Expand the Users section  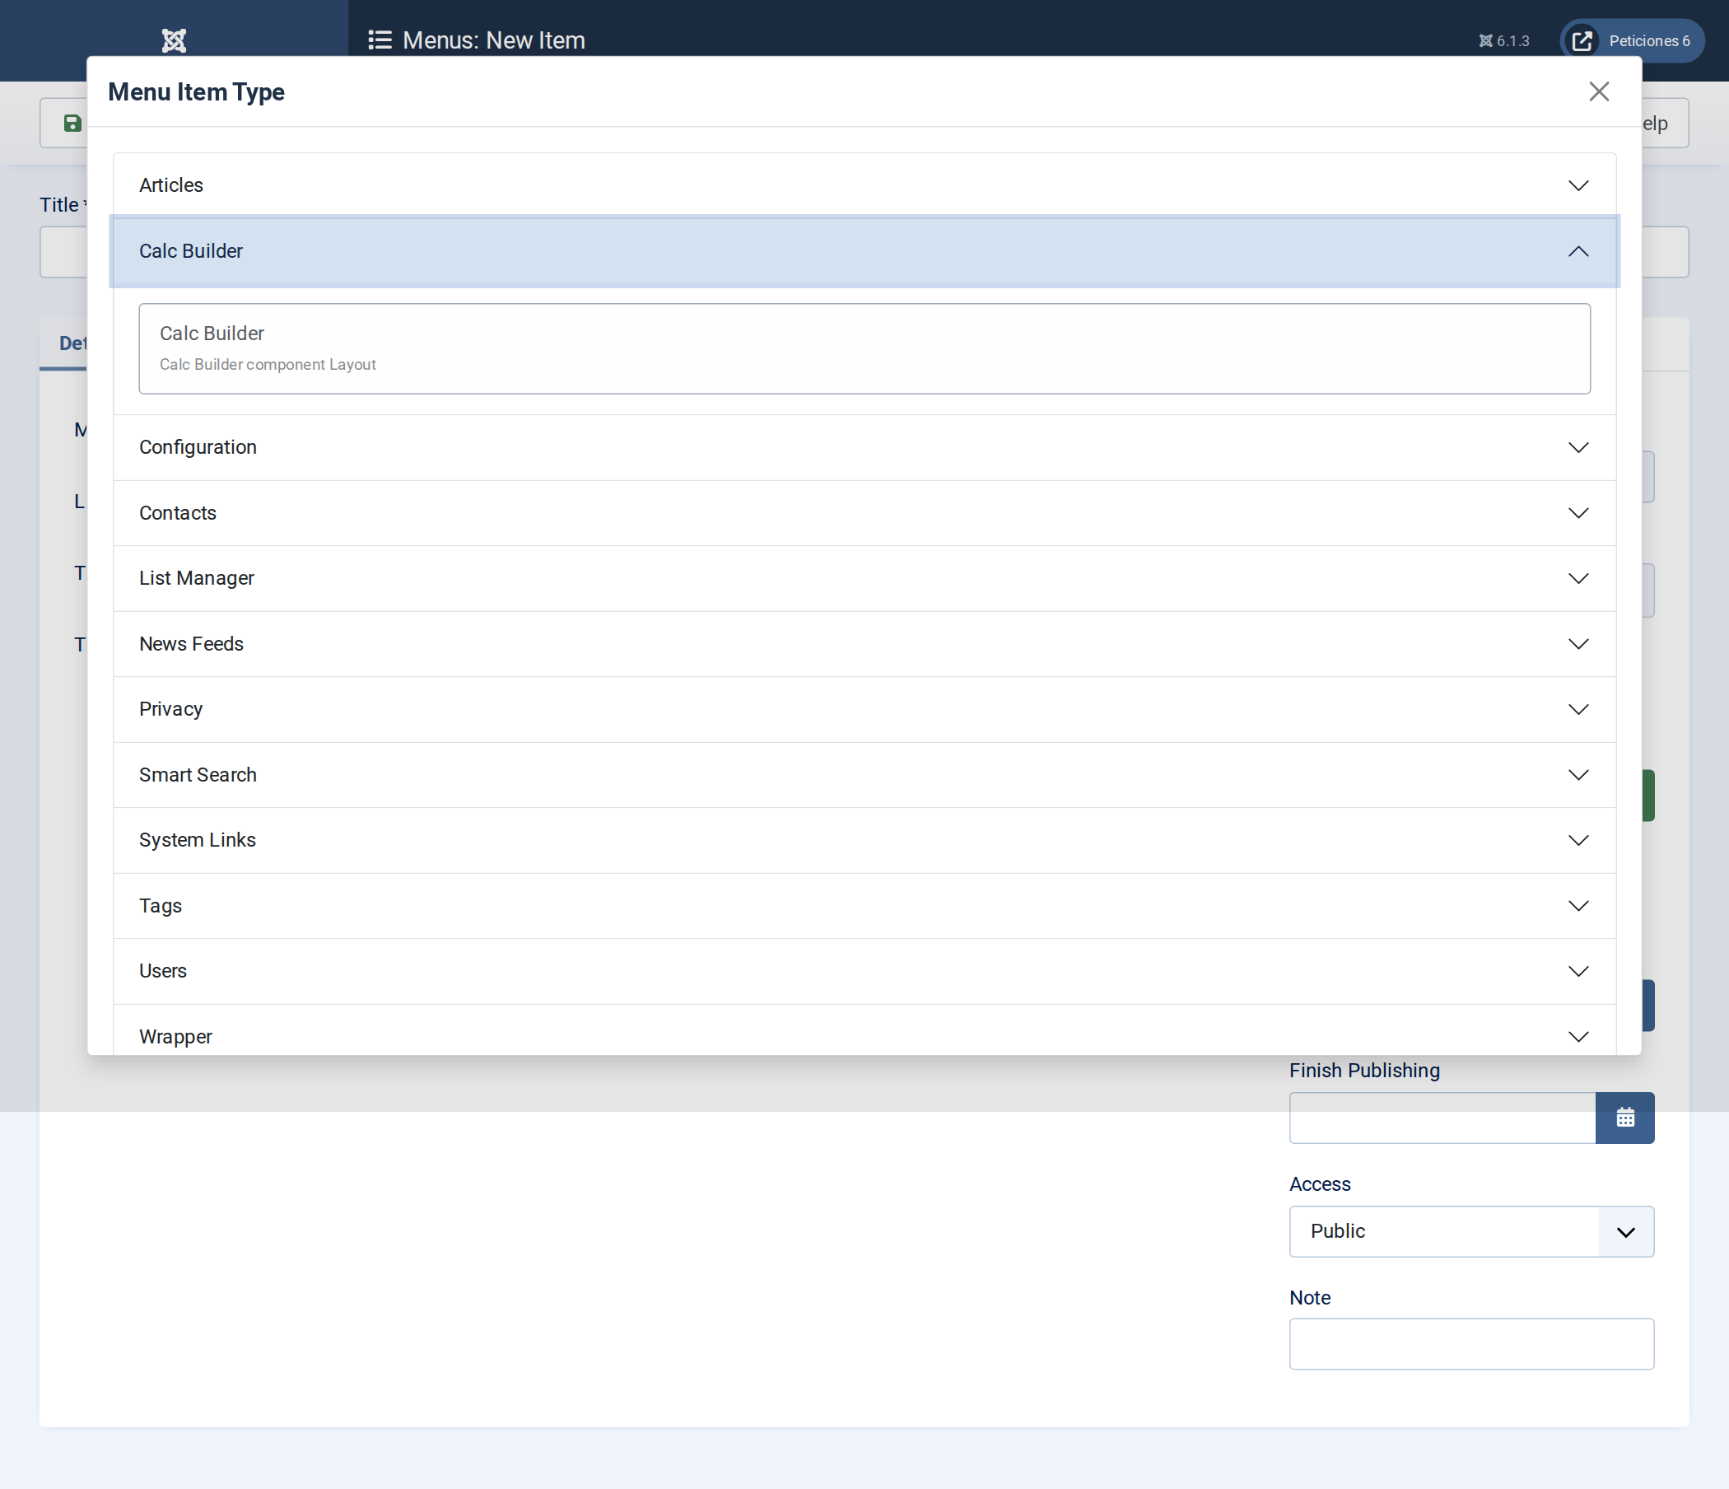point(864,972)
